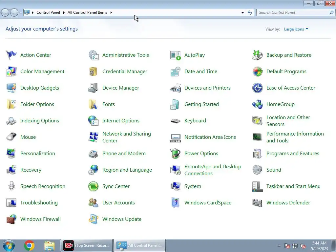Screen dimensions: 336x252
Task: Expand the arrow after Control Panel breadcrumb
Action: (x=64, y=13)
